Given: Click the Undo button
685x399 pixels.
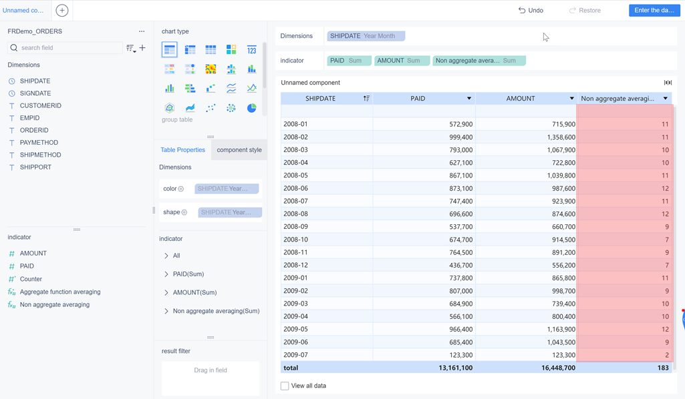Looking at the screenshot, I should point(531,11).
